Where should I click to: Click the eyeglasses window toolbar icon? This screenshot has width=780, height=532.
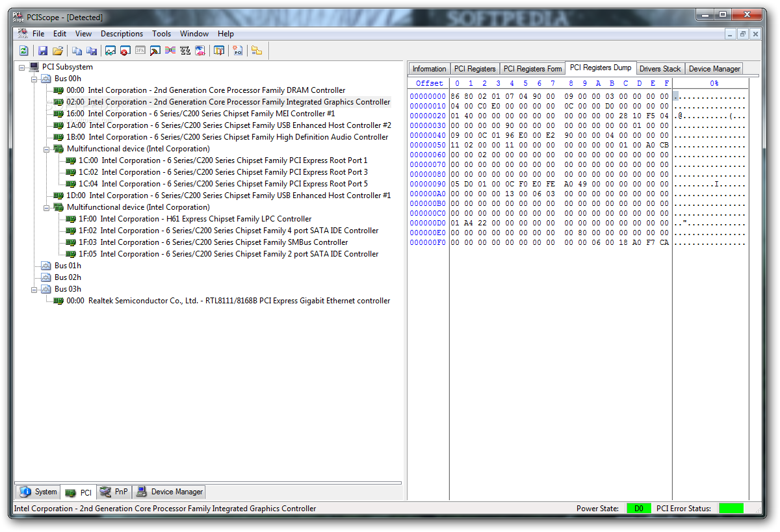(110, 51)
